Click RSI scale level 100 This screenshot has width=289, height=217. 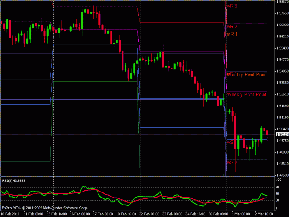pos(279,180)
